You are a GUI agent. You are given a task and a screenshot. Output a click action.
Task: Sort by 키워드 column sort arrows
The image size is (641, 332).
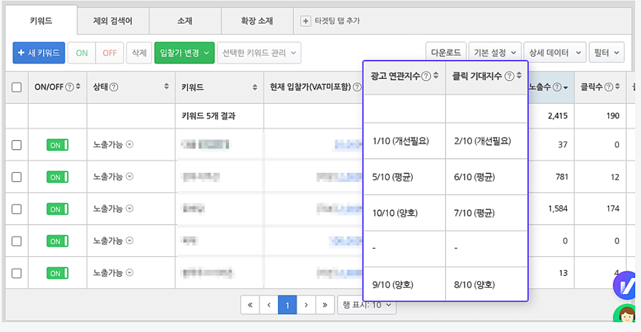[x=255, y=87]
